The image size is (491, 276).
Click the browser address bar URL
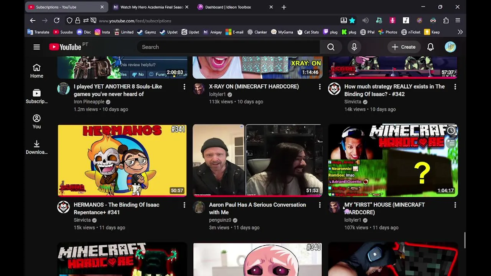(x=135, y=21)
